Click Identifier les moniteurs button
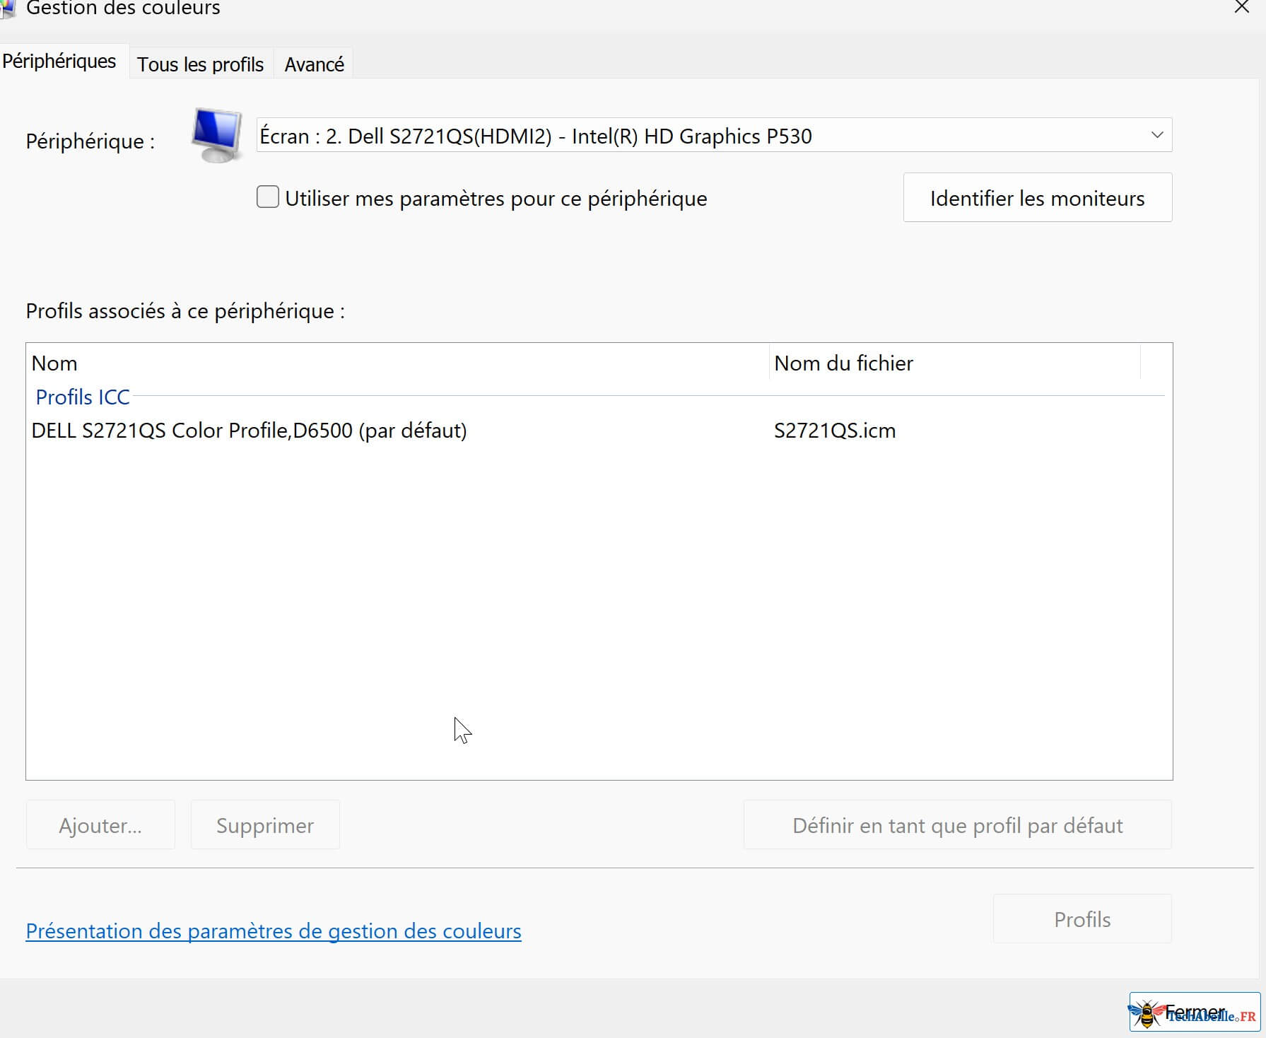The height and width of the screenshot is (1038, 1266). click(x=1037, y=198)
